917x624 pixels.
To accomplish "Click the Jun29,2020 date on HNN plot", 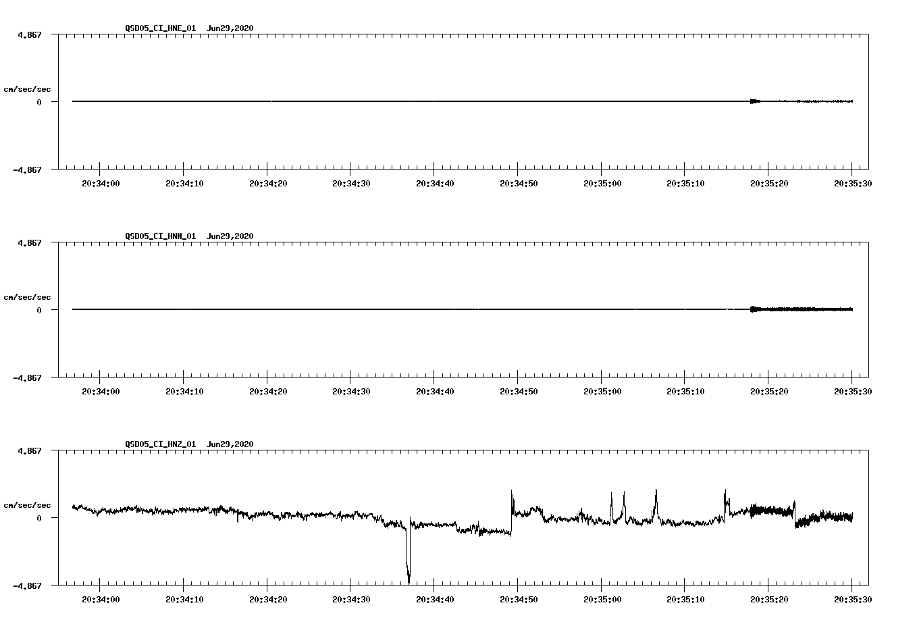I will click(230, 236).
